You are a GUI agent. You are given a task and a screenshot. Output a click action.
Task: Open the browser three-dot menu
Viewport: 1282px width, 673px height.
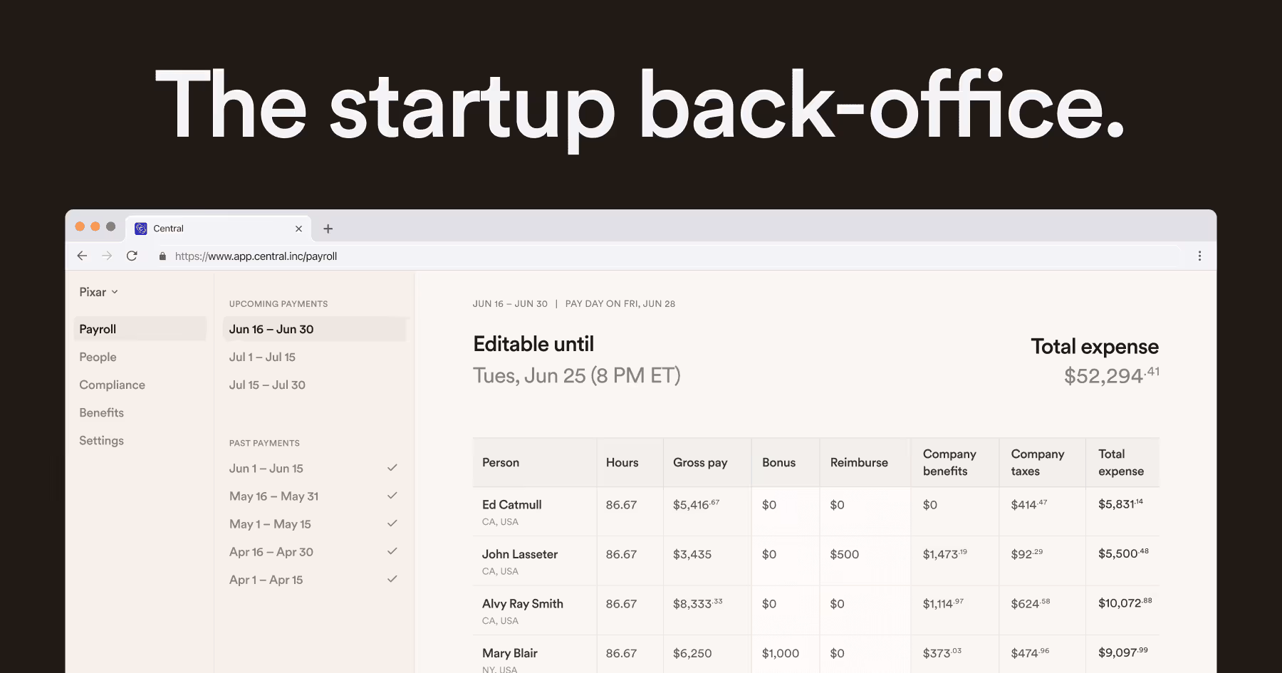1199,256
